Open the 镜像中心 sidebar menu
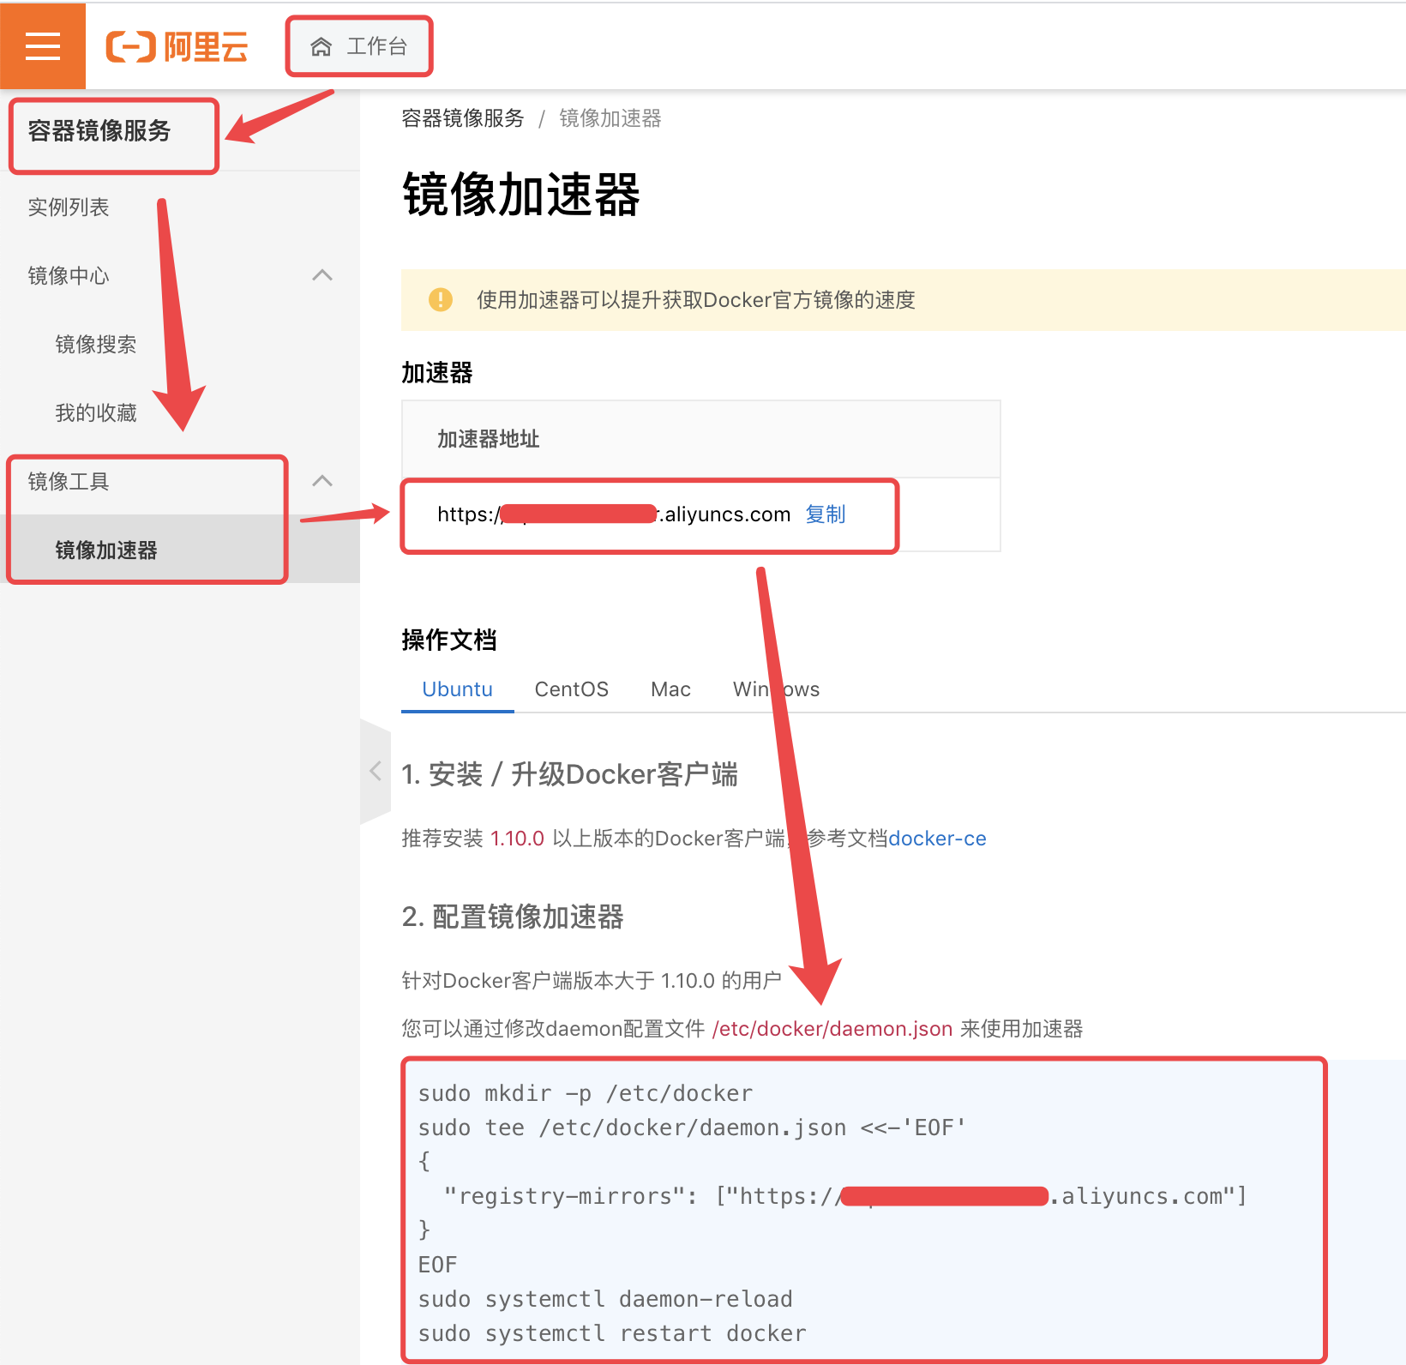The height and width of the screenshot is (1365, 1406). [69, 276]
